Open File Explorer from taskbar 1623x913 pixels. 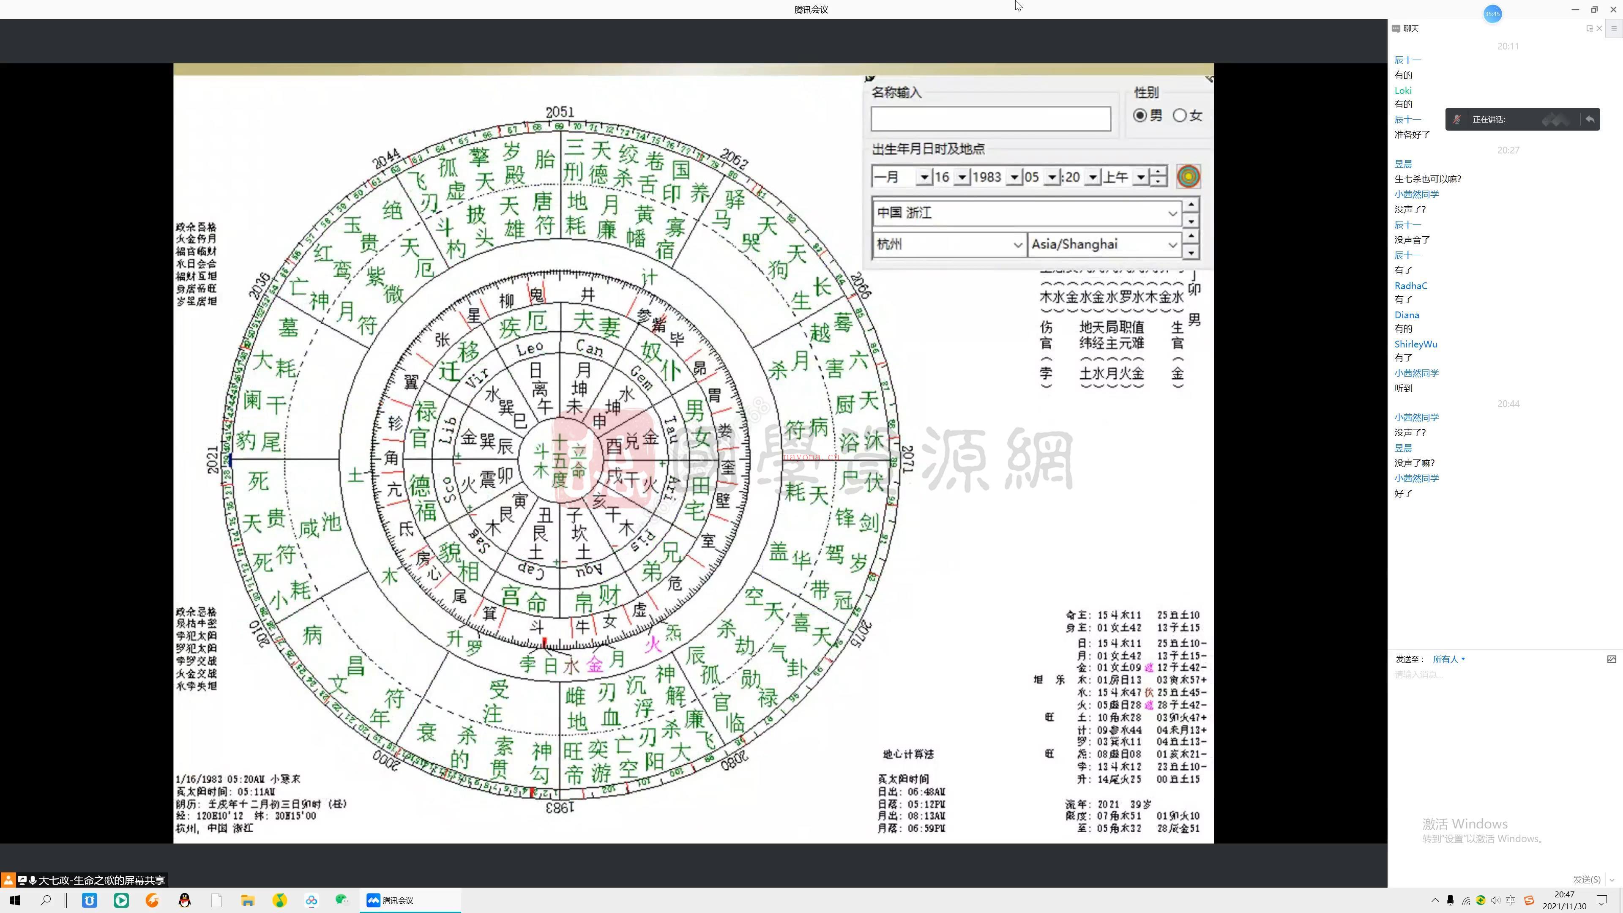point(248,900)
